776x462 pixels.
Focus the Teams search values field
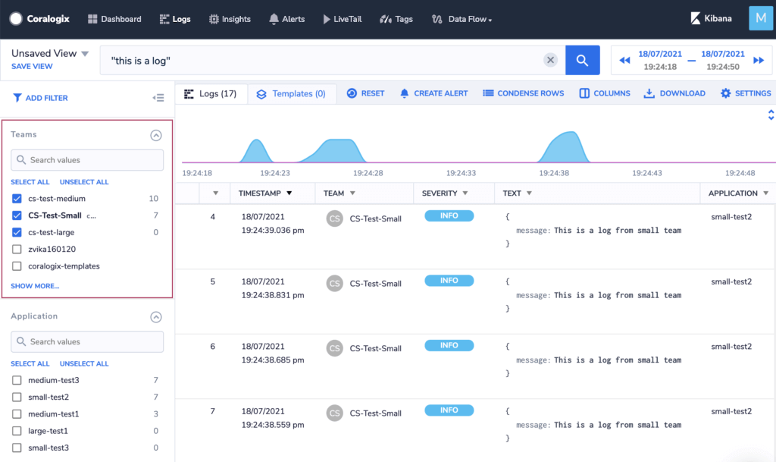[87, 160]
